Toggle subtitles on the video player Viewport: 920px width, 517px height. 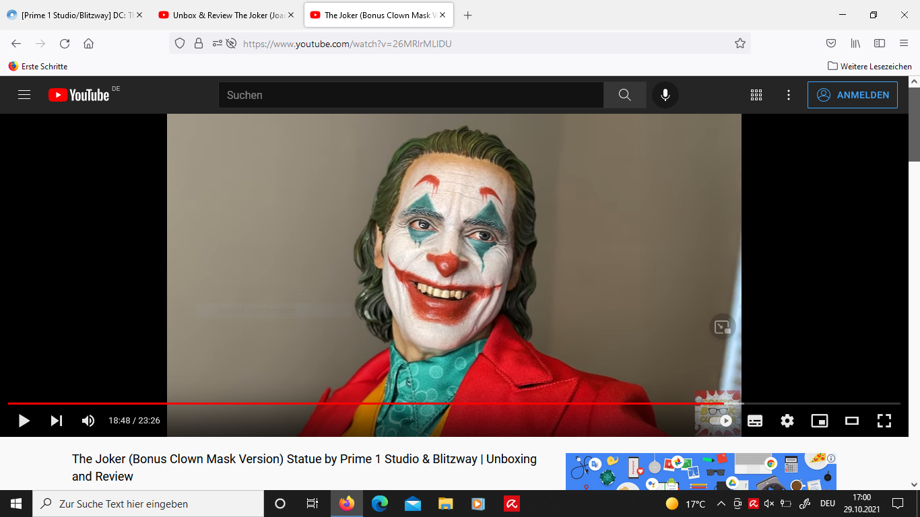pyautogui.click(x=755, y=421)
